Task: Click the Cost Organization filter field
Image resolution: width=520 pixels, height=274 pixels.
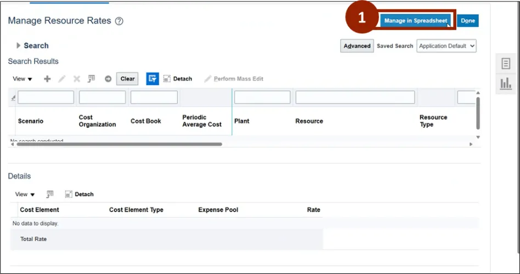Action: pos(102,98)
